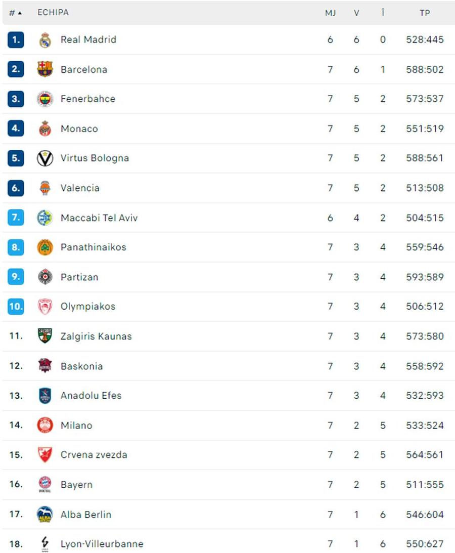Click the Crvena zvezda red star crest
Screen dimensions: 455x553
tap(45, 455)
